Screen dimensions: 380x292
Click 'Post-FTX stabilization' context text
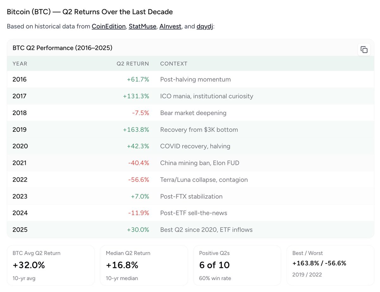[x=191, y=197]
